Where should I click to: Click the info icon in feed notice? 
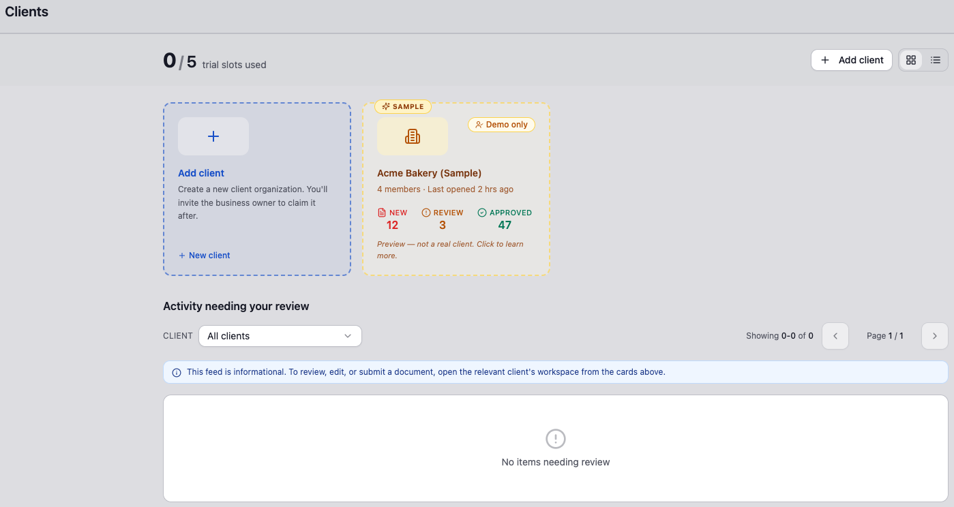click(x=177, y=373)
